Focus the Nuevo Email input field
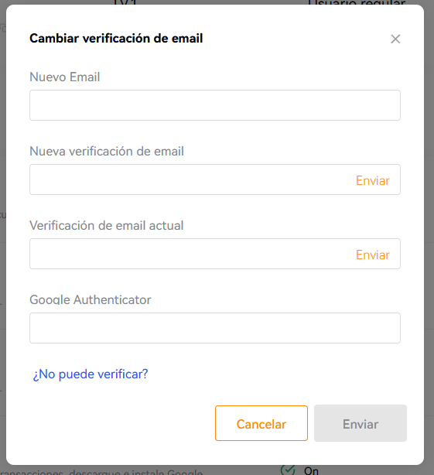Image resolution: width=434 pixels, height=475 pixels. 215,105
